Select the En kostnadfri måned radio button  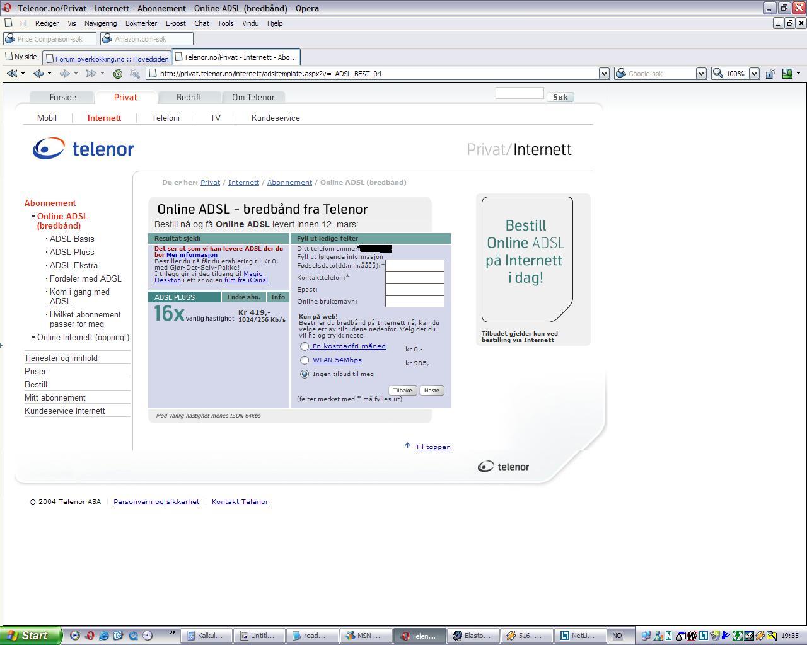[305, 346]
